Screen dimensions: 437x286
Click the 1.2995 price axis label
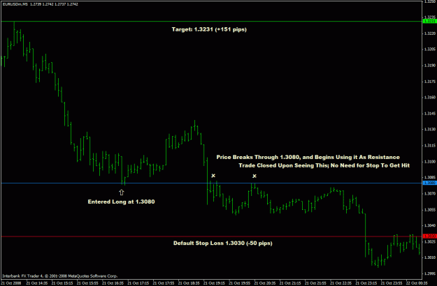[430, 273]
